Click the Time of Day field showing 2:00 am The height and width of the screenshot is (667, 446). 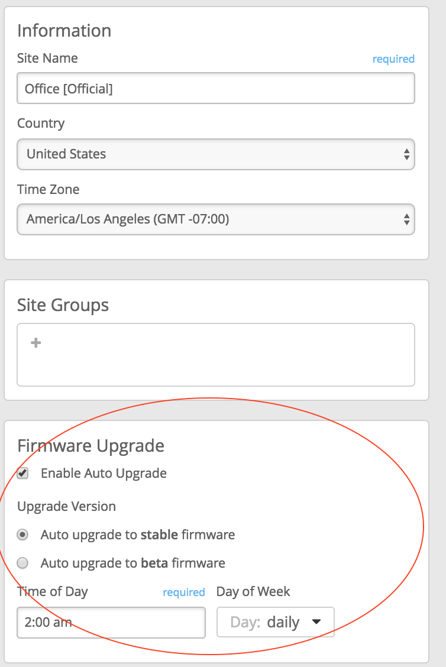[x=111, y=622]
